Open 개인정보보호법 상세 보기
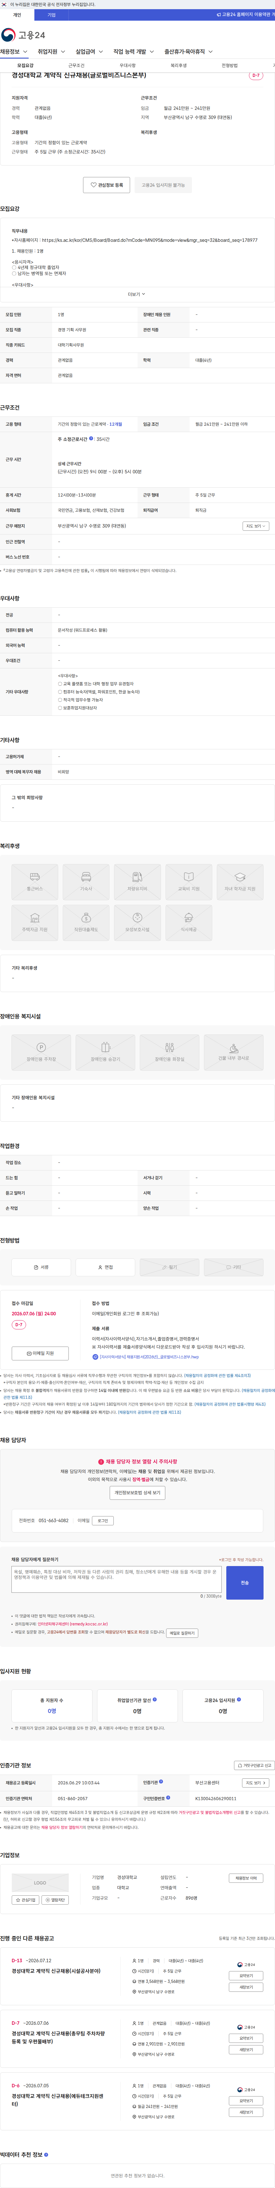Viewport: 275px width, 2188px height. click(137, 1492)
